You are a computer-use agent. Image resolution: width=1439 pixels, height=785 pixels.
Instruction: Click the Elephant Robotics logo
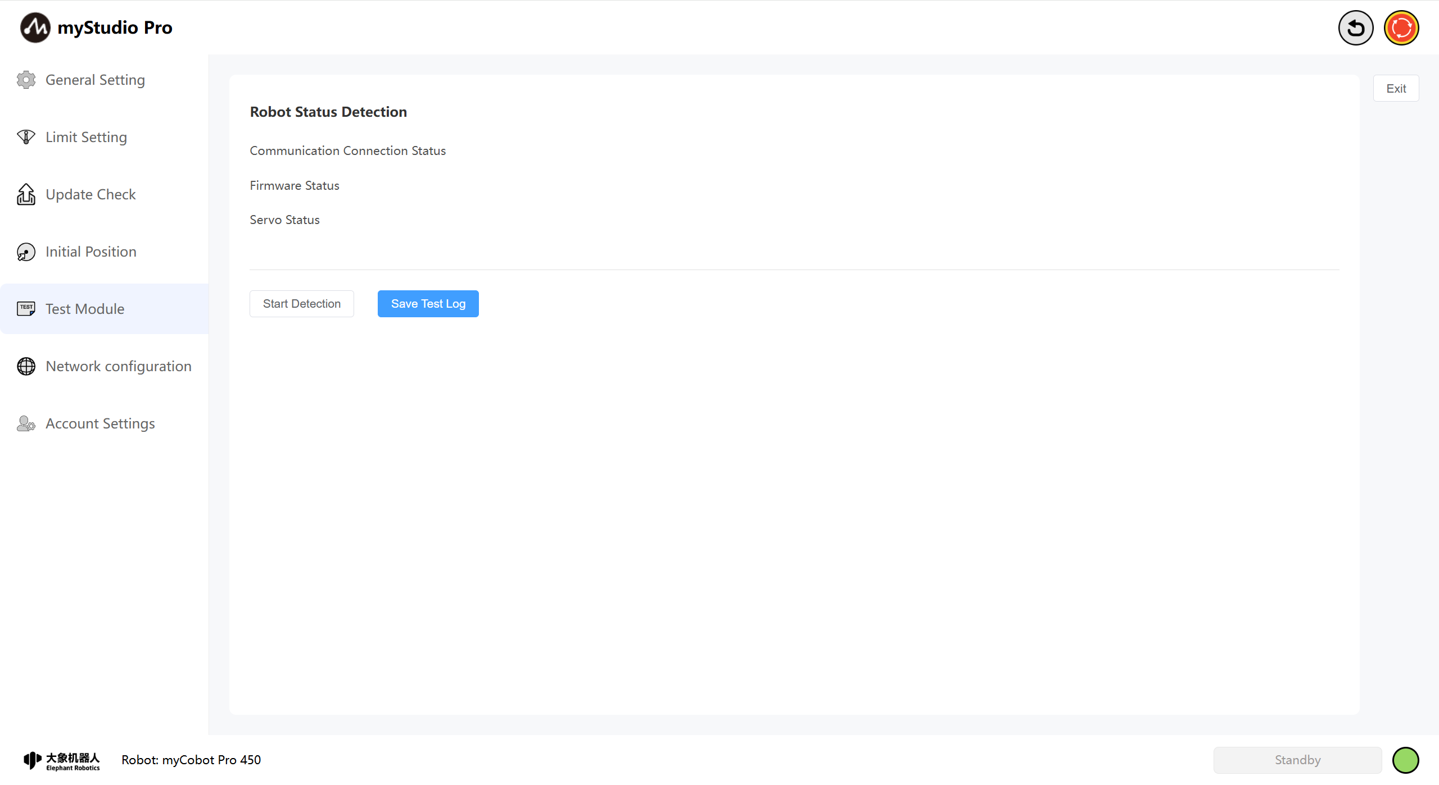(x=62, y=760)
